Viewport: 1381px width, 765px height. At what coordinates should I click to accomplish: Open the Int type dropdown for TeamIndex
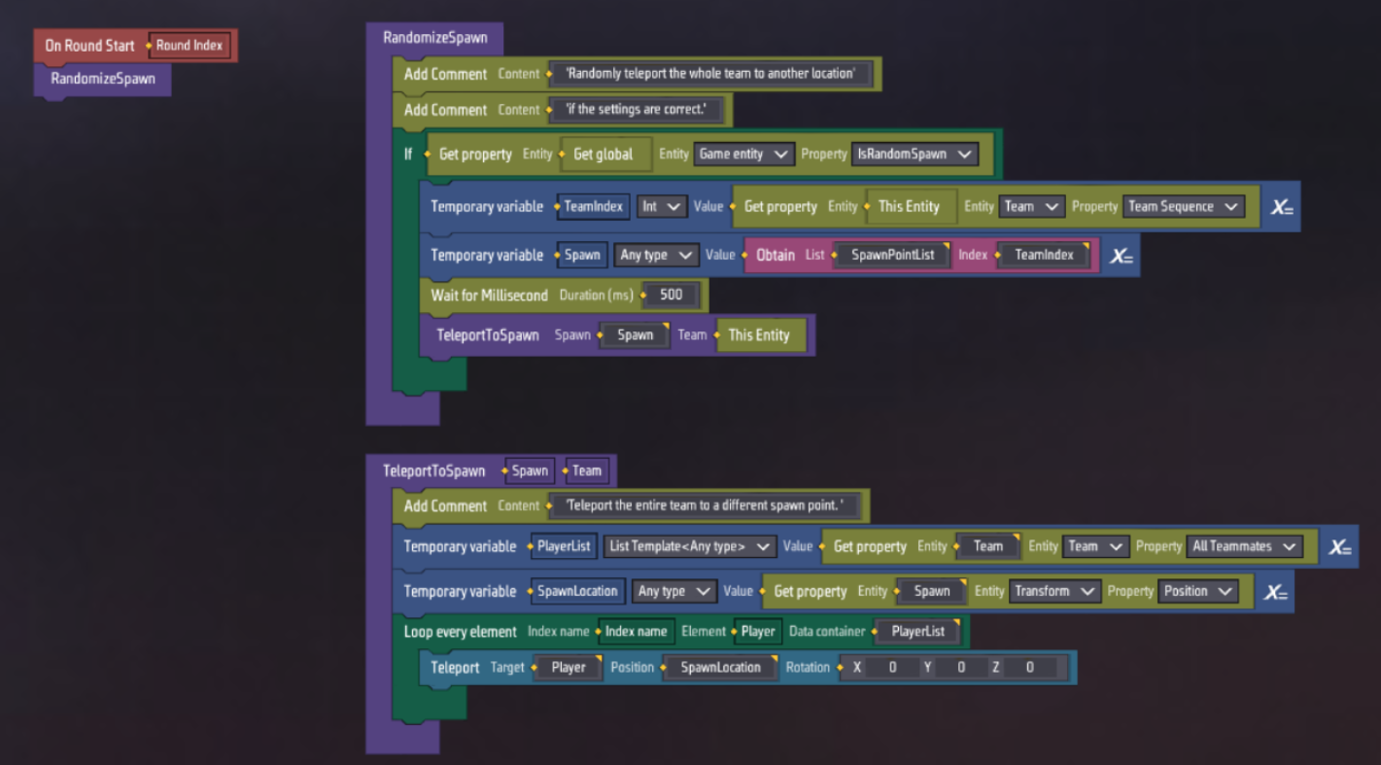tap(662, 207)
